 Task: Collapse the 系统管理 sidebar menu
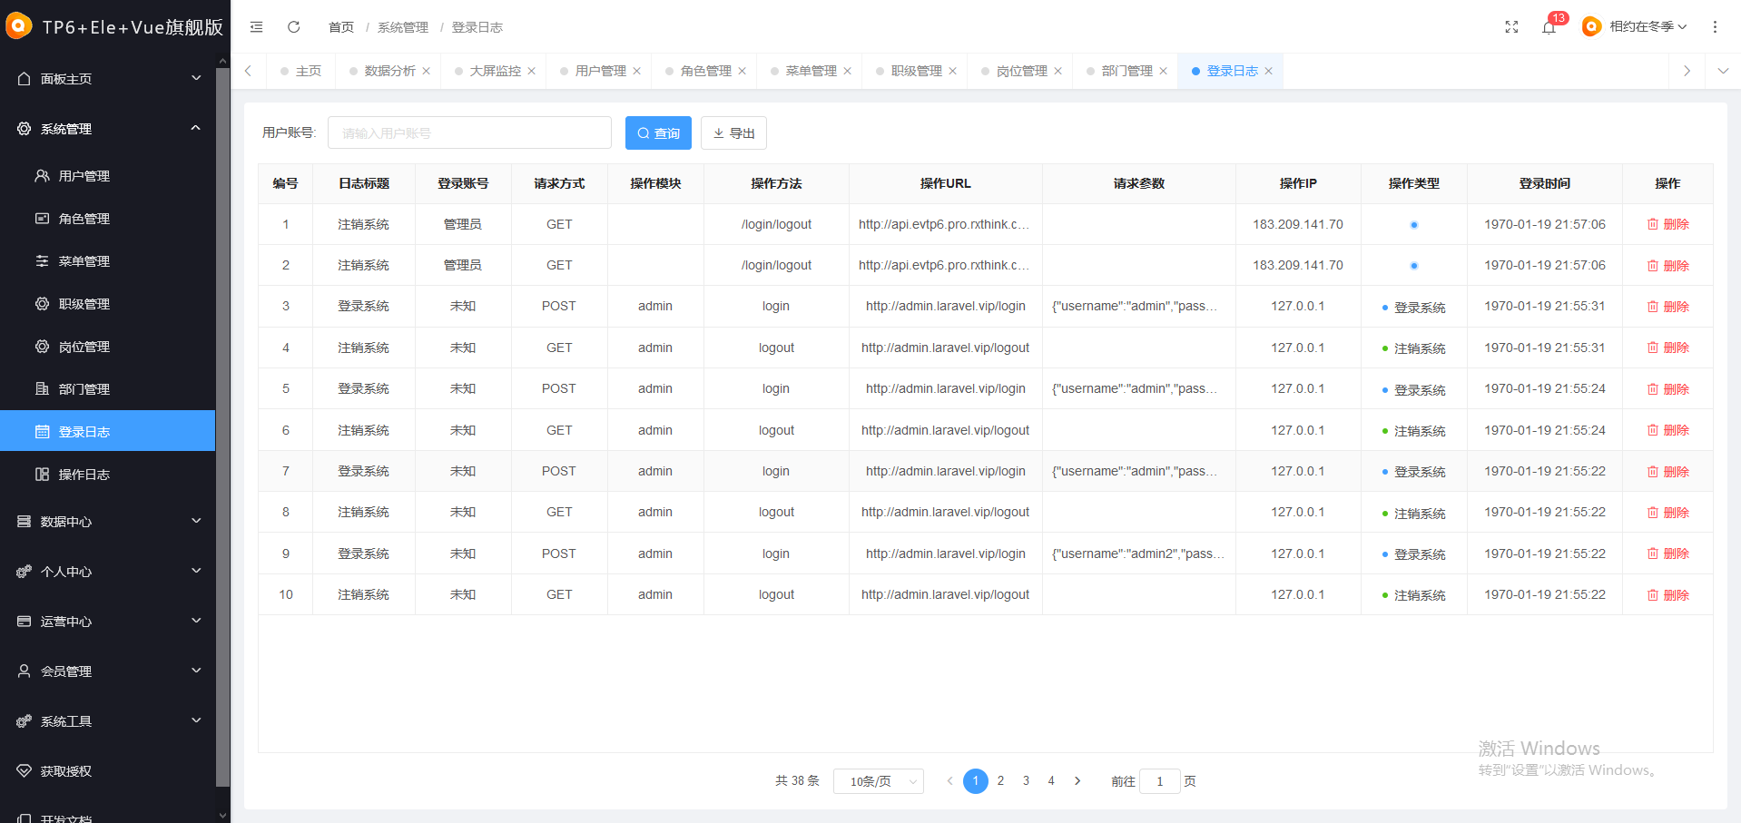coord(108,129)
